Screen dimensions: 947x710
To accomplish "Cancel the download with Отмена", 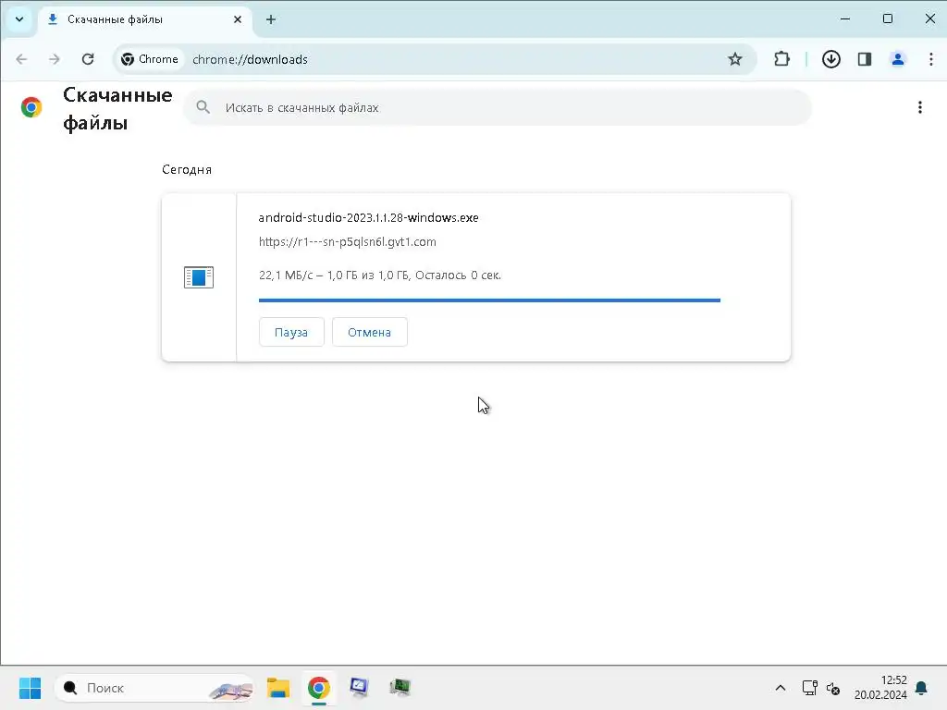I will click(x=370, y=332).
